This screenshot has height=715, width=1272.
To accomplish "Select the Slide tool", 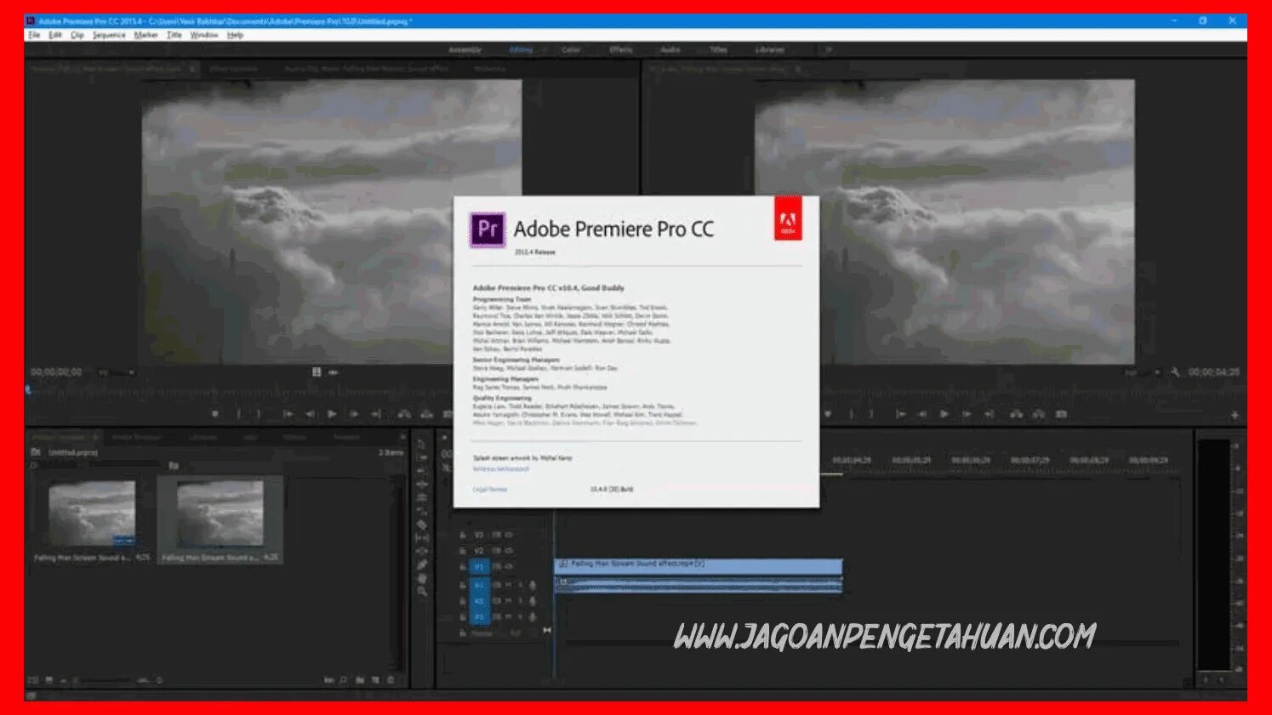I will 422,551.
